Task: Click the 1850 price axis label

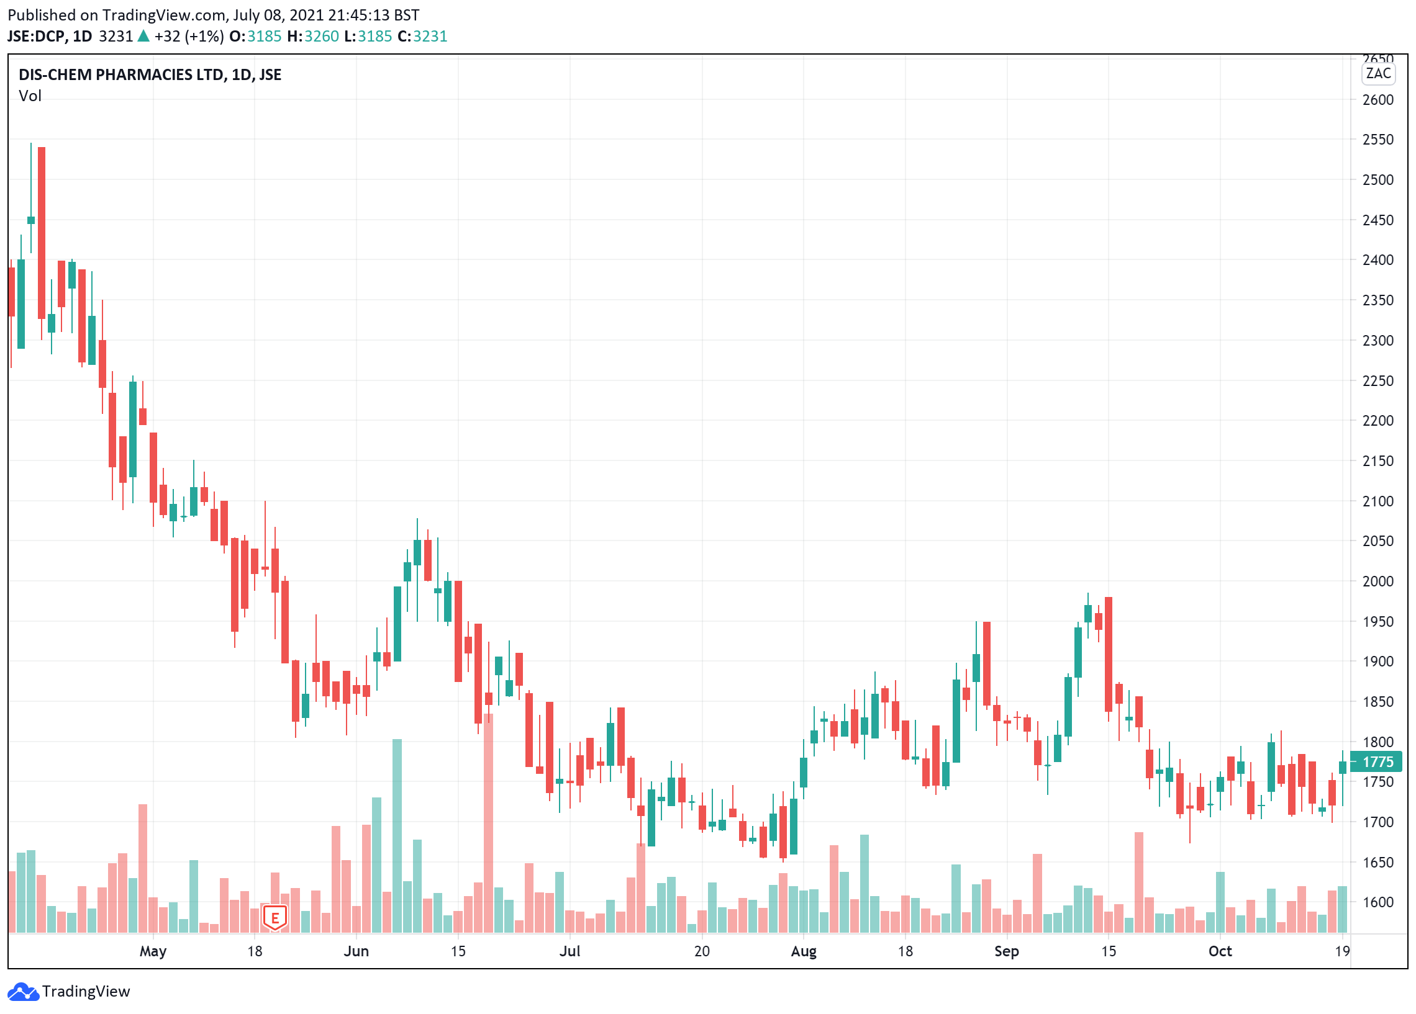Action: point(1378,702)
